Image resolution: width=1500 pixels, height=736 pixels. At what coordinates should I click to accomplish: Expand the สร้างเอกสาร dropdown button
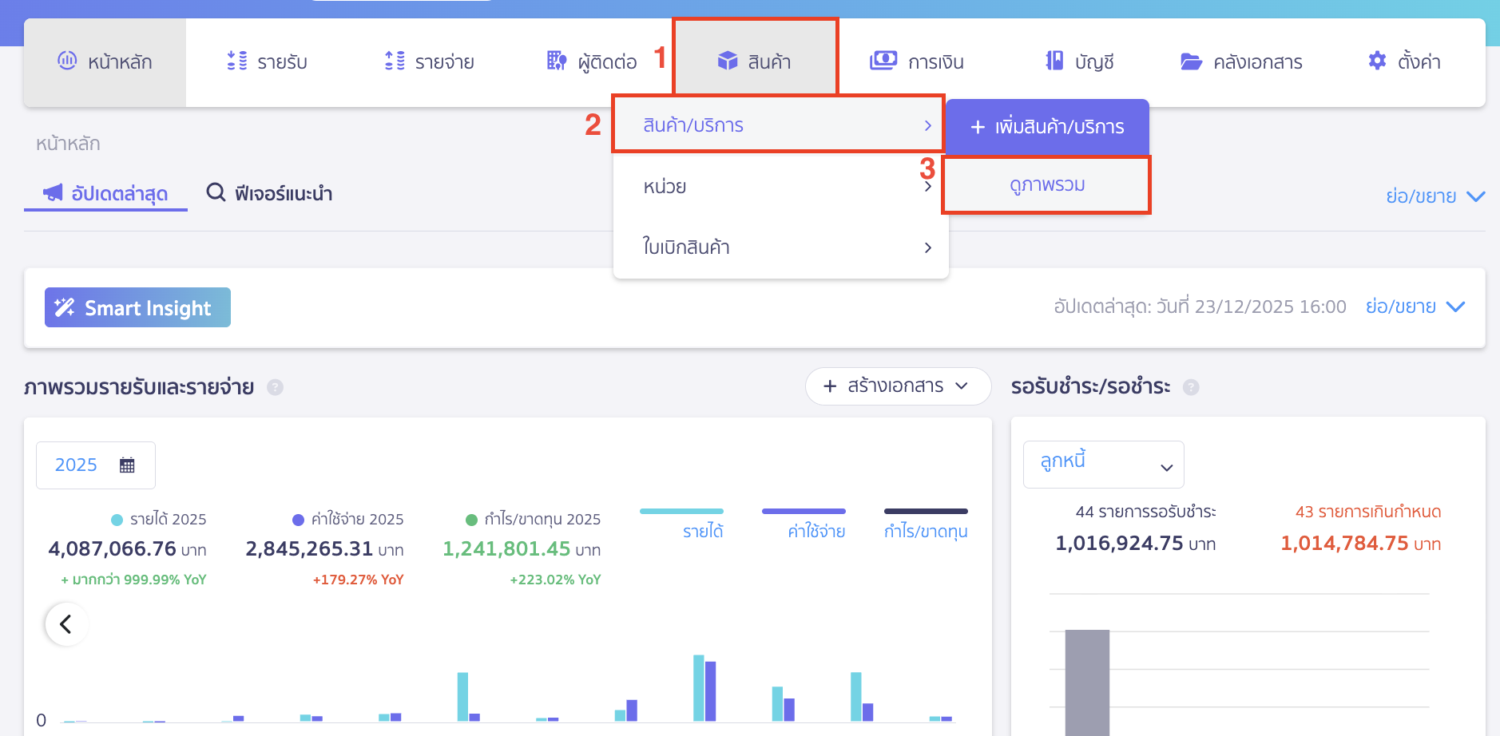tap(897, 386)
